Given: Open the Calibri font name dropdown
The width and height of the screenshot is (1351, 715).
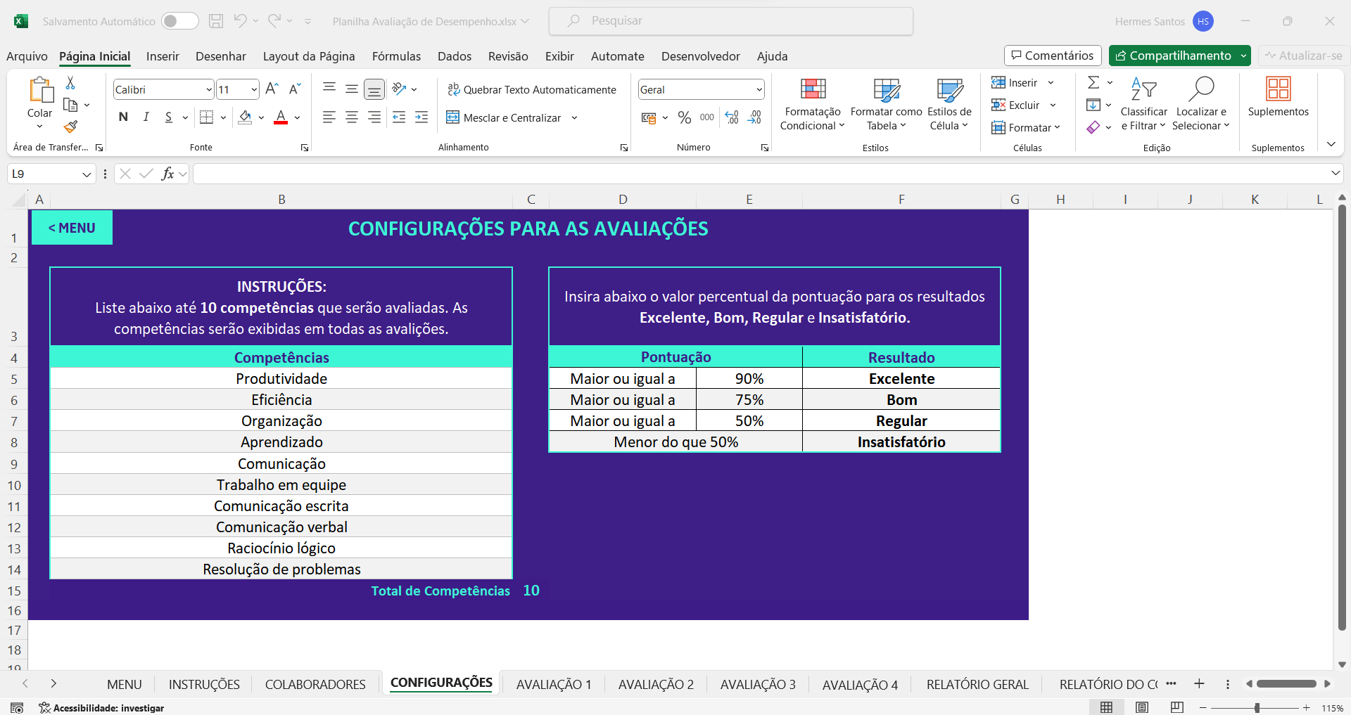Looking at the screenshot, I should point(209,89).
